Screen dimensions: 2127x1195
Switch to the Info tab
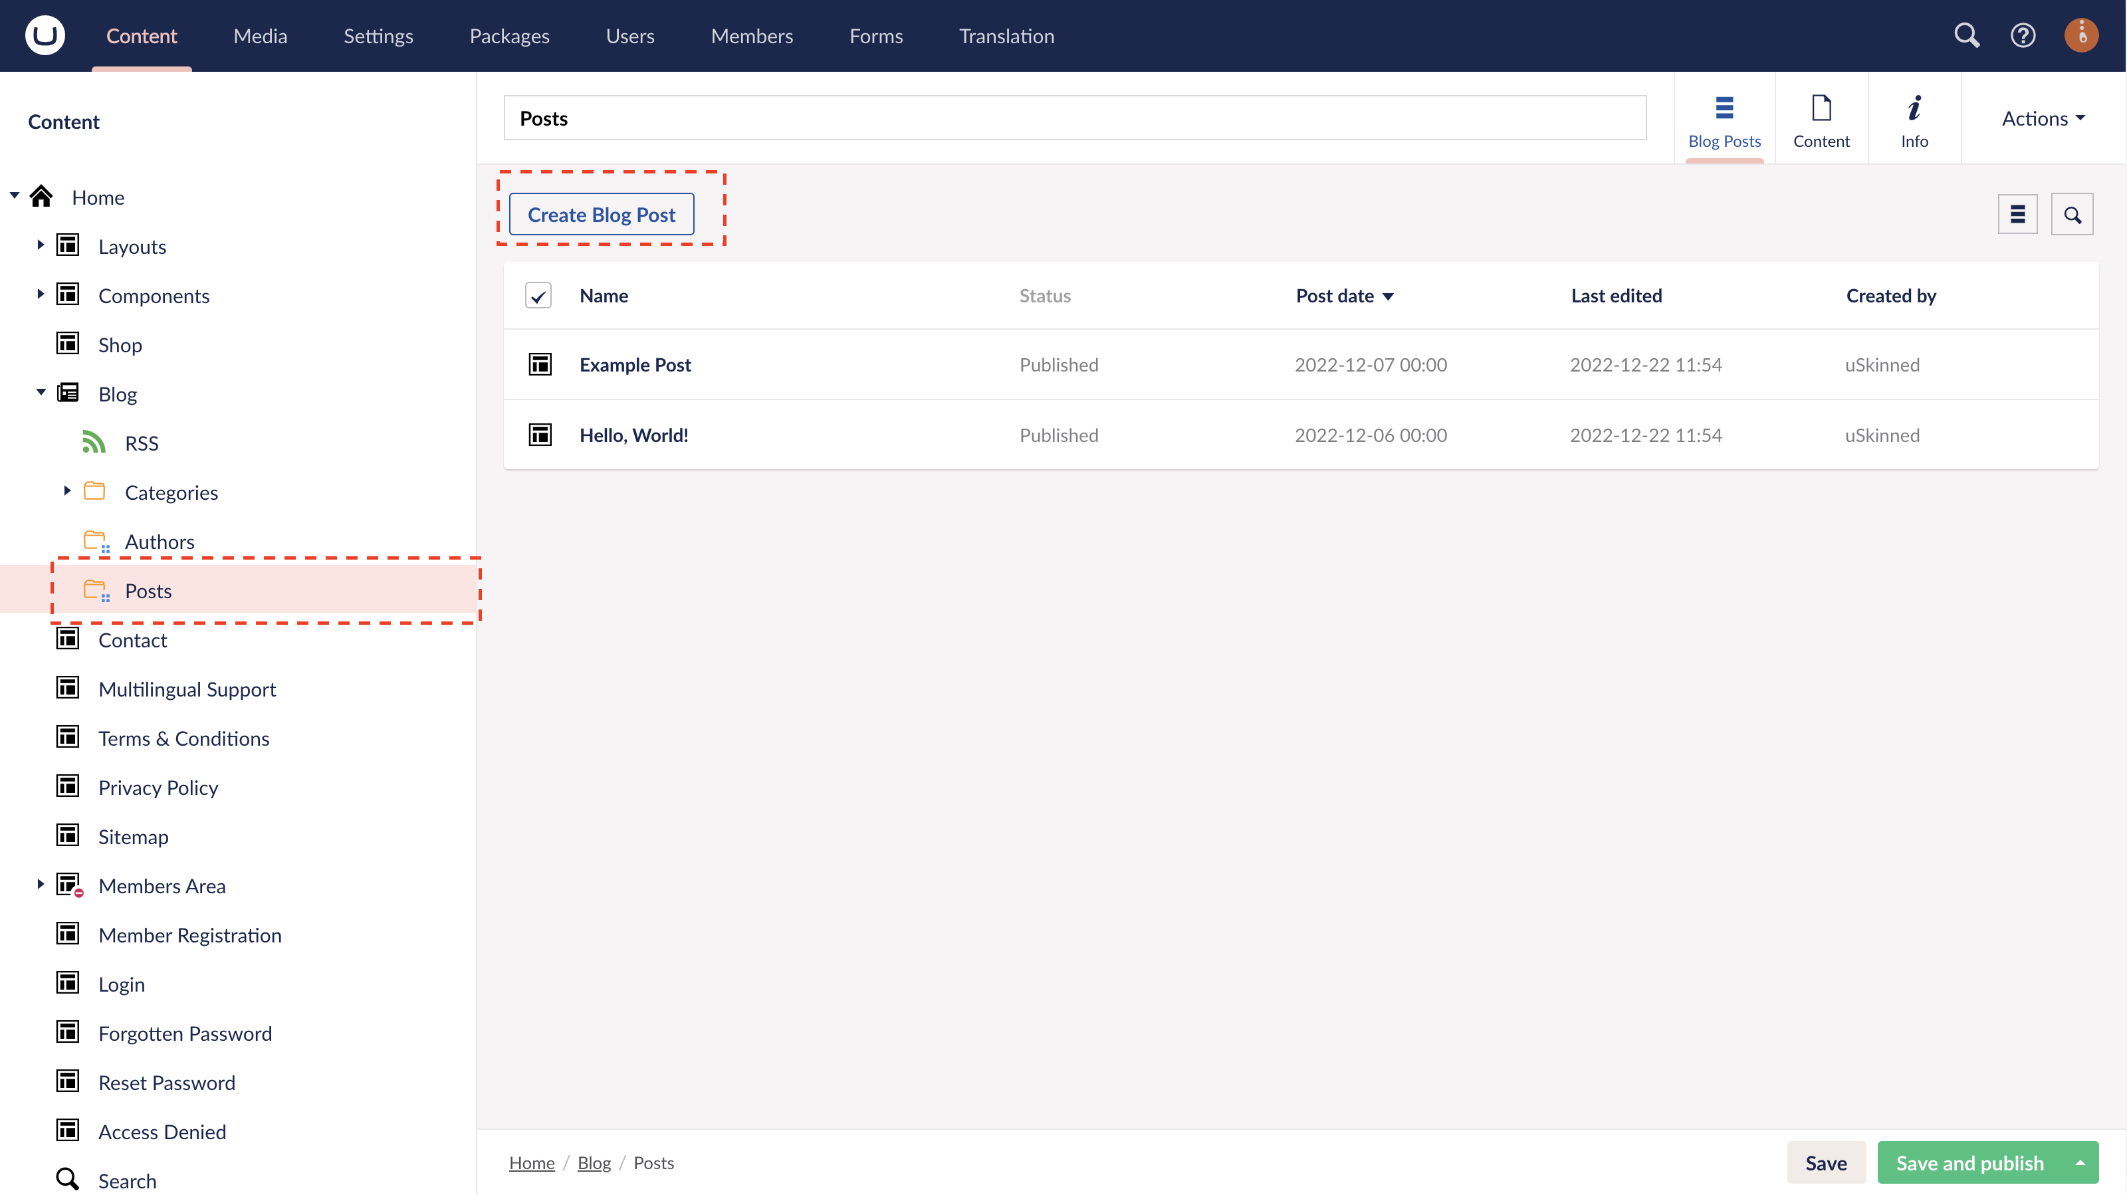pyautogui.click(x=1914, y=120)
